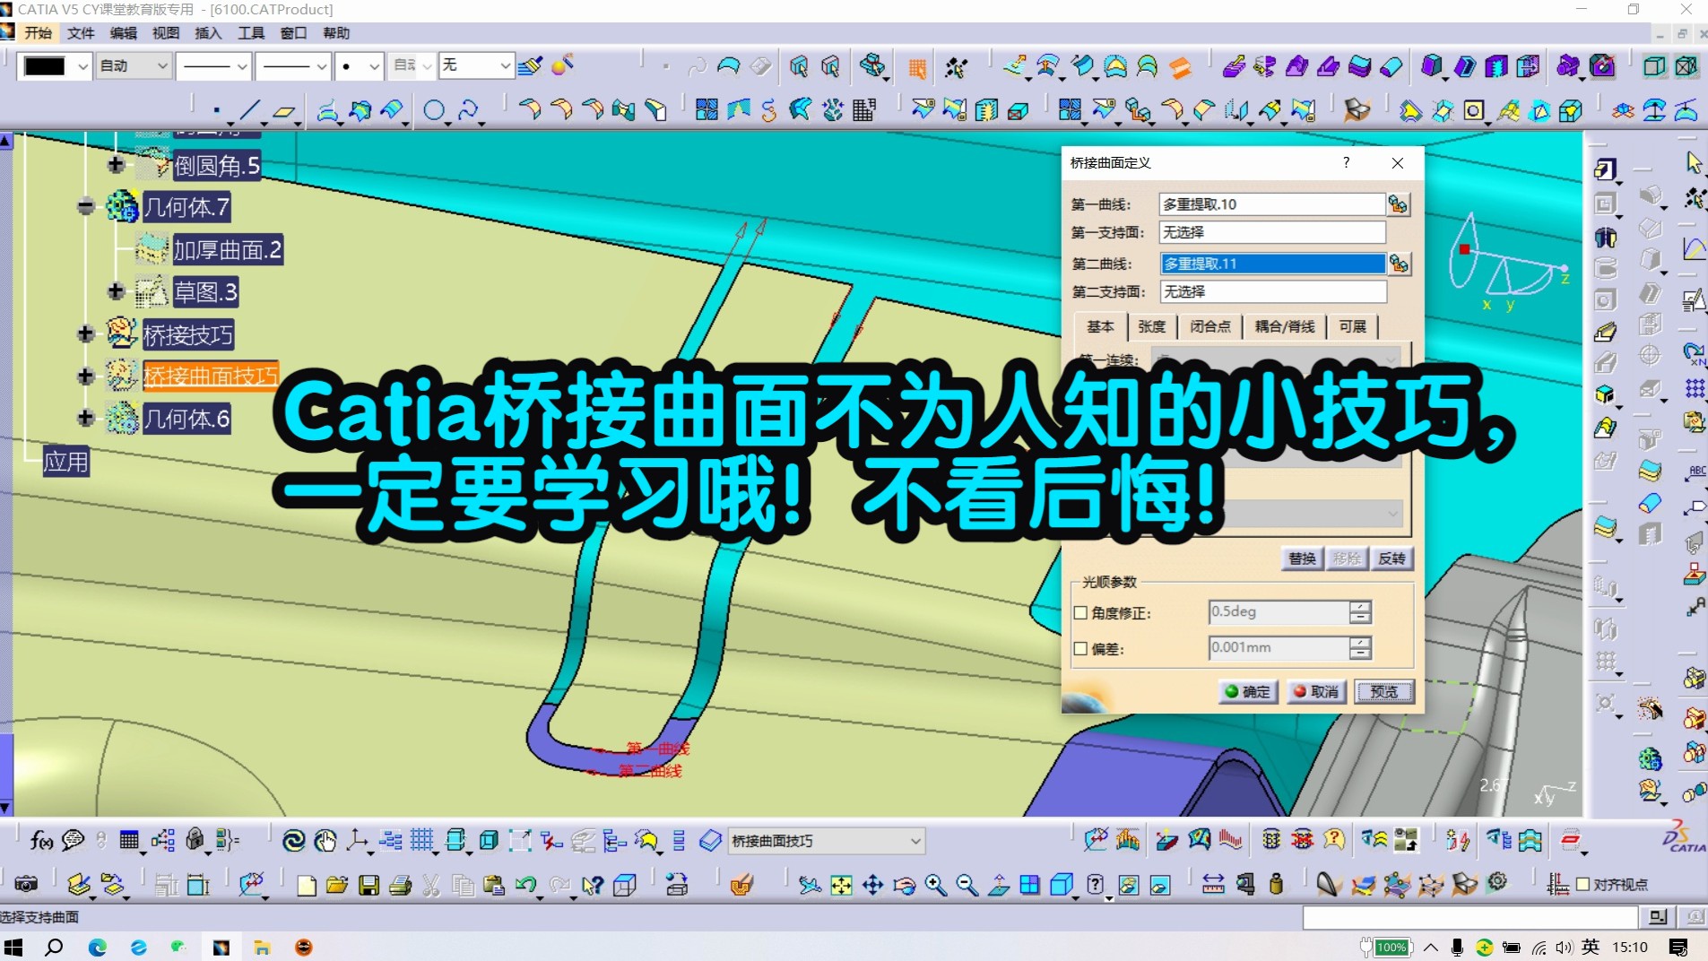
Task: Expand the 几何体.6 tree node
Action: 85,418
